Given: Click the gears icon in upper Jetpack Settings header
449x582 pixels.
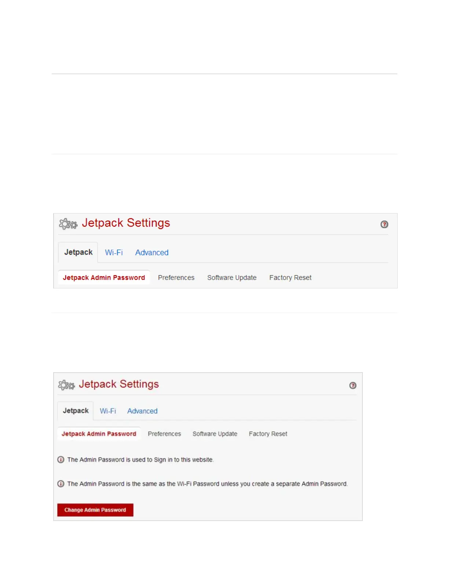Looking at the screenshot, I should [68, 224].
